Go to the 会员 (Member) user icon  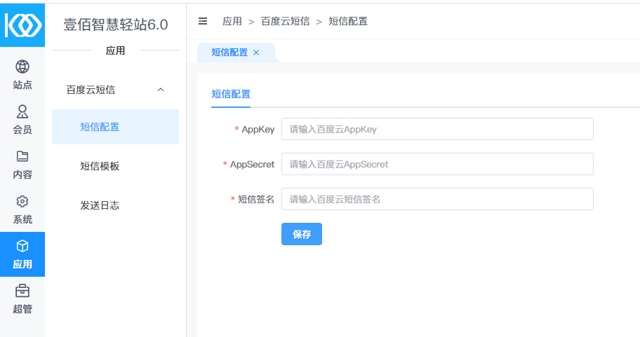pos(22,112)
